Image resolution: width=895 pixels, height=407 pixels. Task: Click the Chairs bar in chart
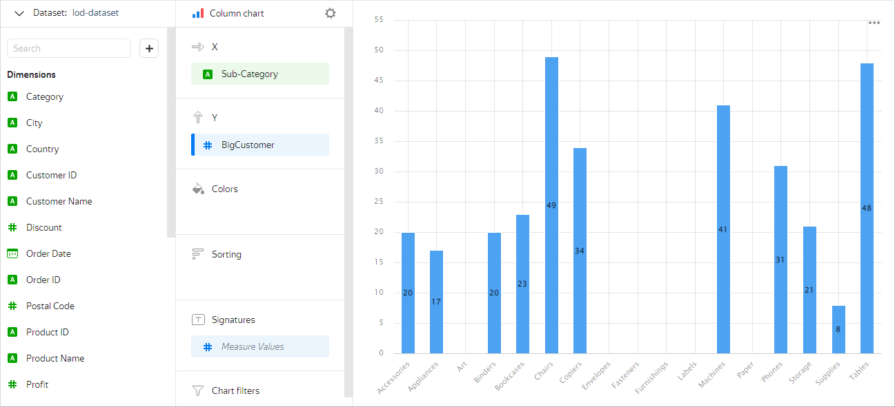point(551,205)
